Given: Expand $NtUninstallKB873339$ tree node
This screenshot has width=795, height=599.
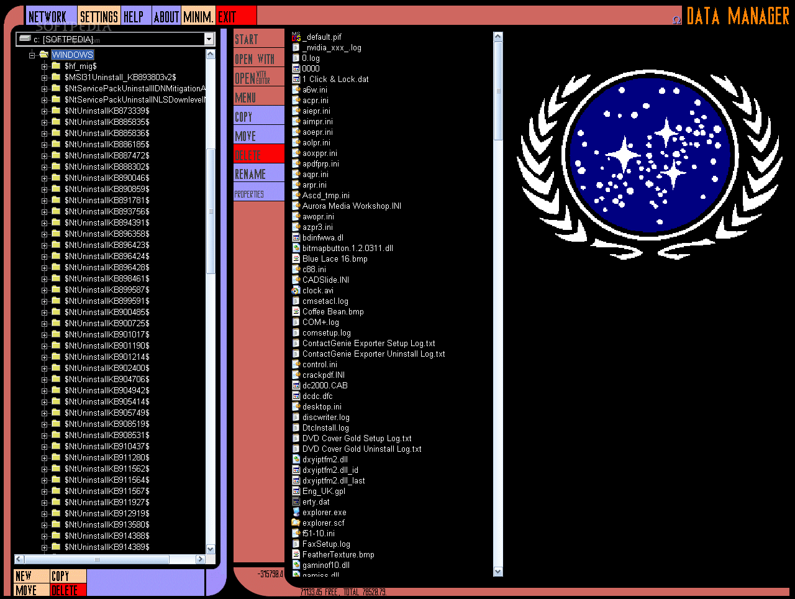Looking at the screenshot, I should pos(44,111).
